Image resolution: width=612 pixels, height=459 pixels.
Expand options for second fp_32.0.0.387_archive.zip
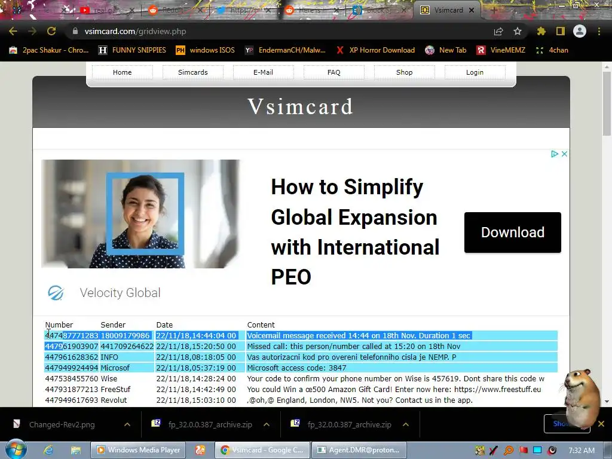point(406,424)
